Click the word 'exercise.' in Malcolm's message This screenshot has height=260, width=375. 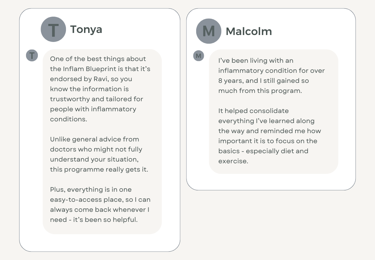[x=233, y=161]
